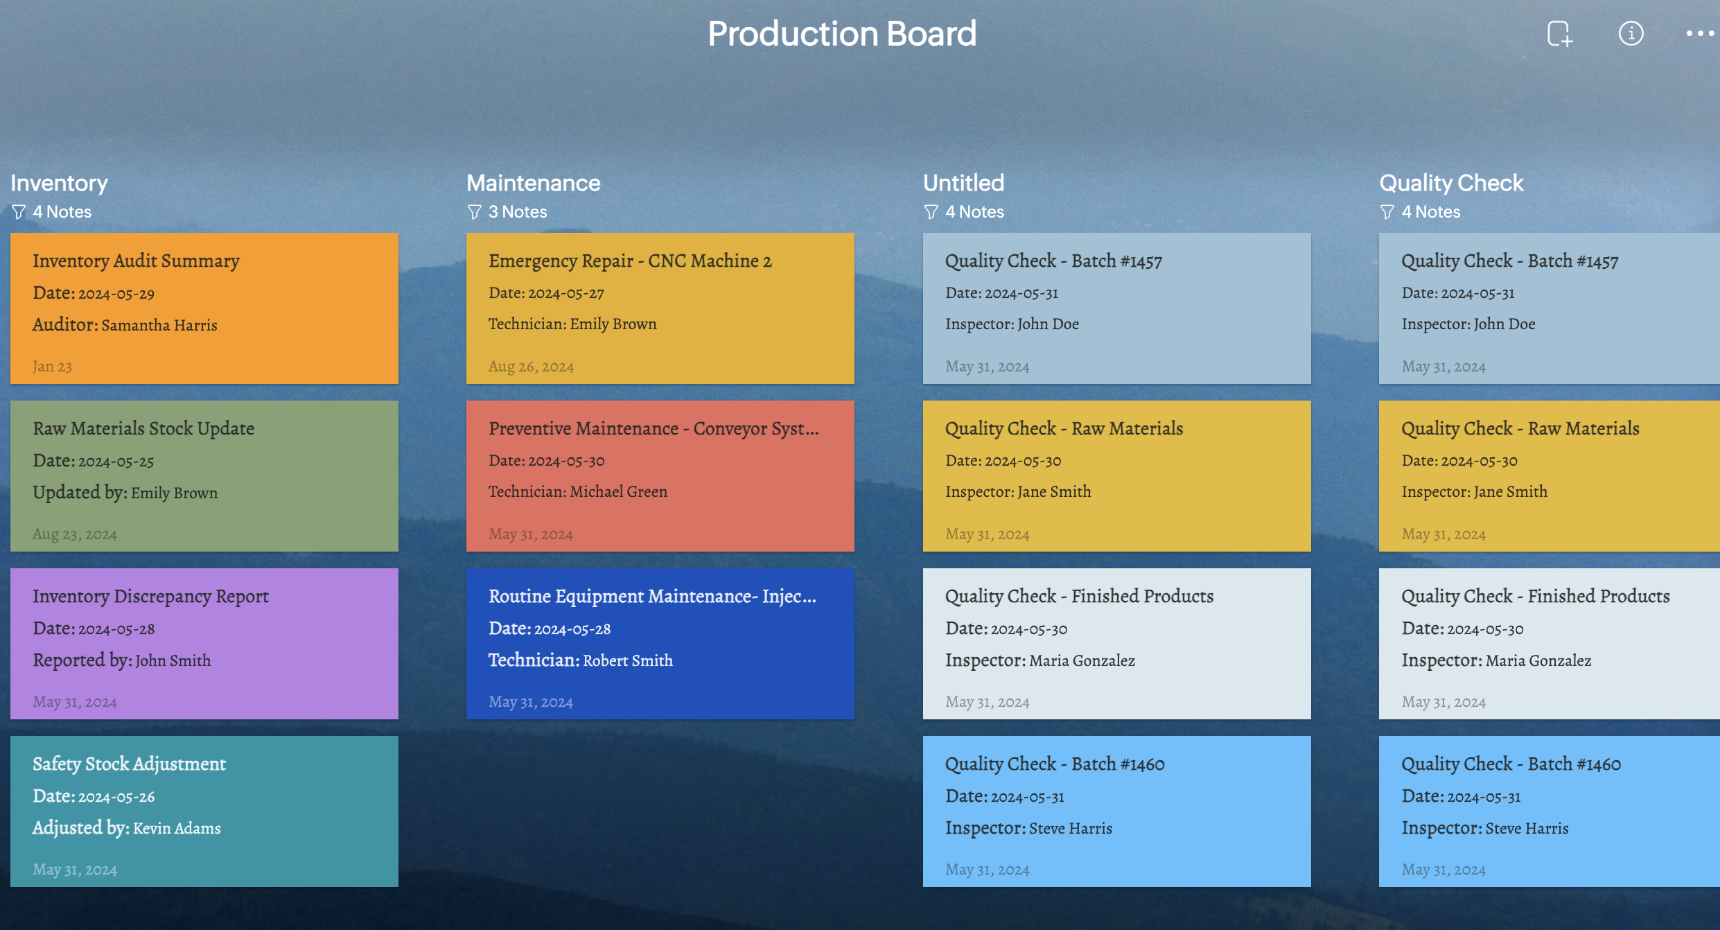Click the add new note icon
Image resolution: width=1720 pixels, height=930 pixels.
point(1559,33)
